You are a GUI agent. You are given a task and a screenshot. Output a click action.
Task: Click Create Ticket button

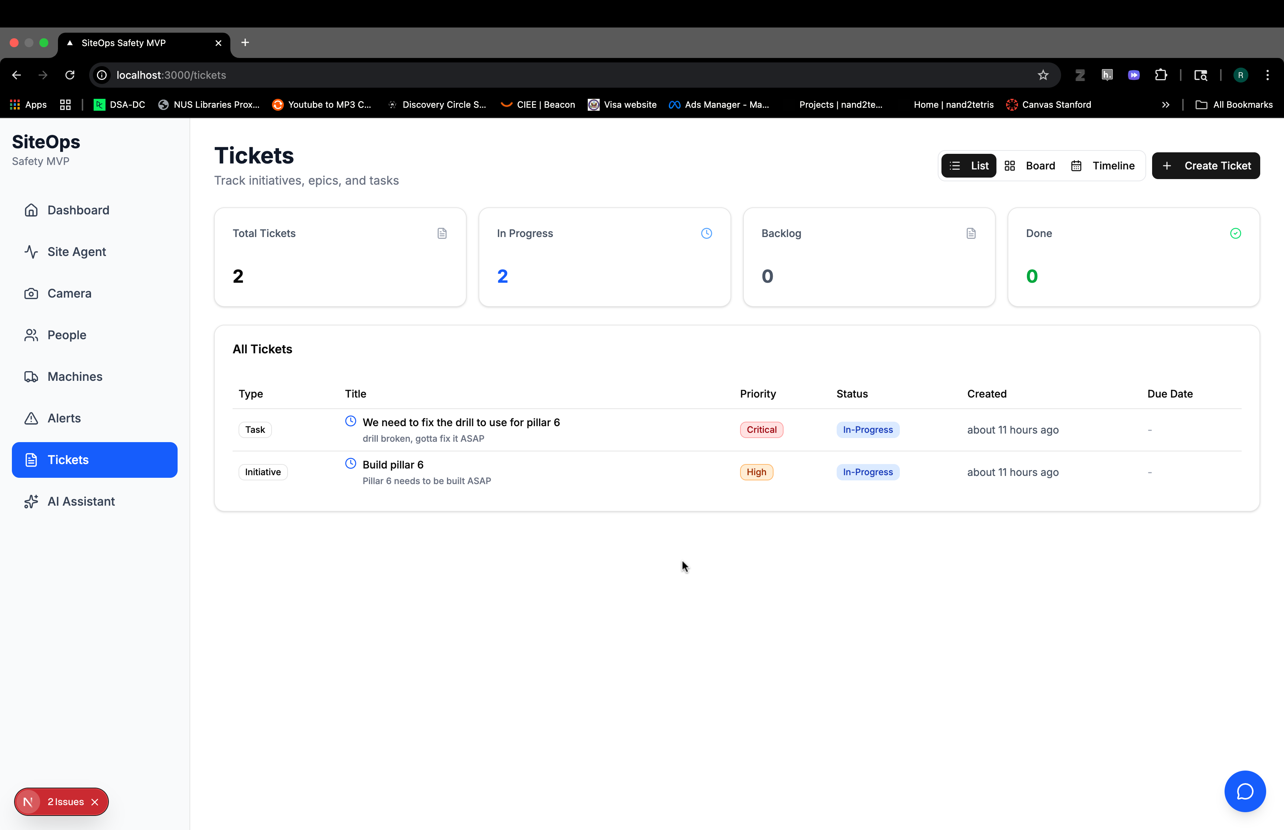pos(1206,165)
